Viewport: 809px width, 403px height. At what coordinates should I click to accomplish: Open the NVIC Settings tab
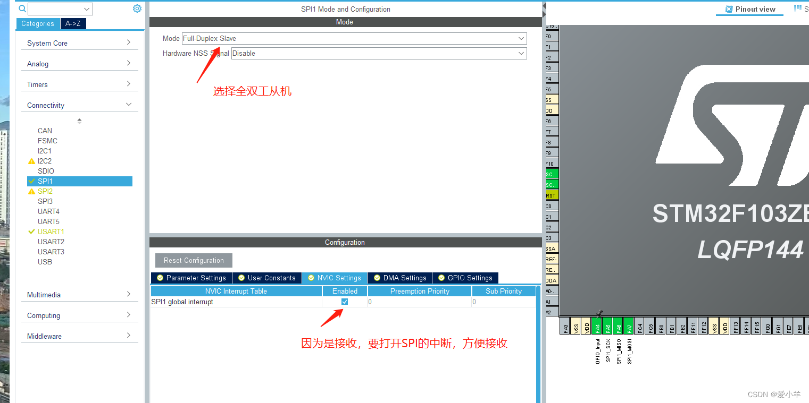(x=334, y=278)
